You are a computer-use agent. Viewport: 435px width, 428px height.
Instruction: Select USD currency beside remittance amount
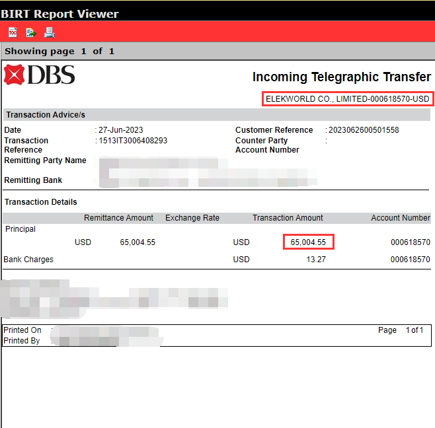coord(83,242)
